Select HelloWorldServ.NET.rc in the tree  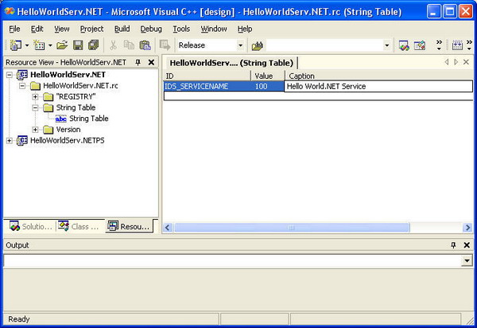click(80, 86)
